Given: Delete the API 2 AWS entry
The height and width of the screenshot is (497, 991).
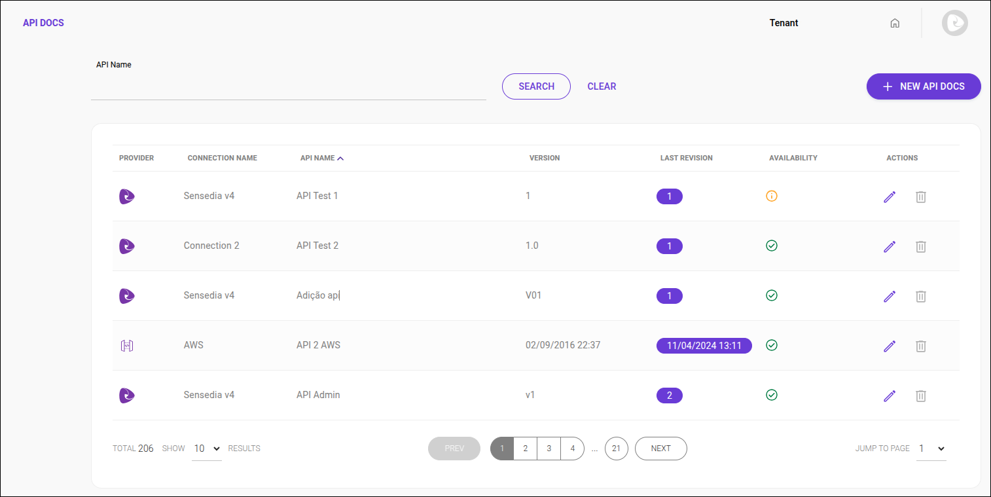Looking at the screenshot, I should pyautogui.click(x=921, y=346).
